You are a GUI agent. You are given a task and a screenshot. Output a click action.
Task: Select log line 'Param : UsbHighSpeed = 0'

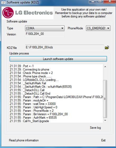click(x=33, y=107)
